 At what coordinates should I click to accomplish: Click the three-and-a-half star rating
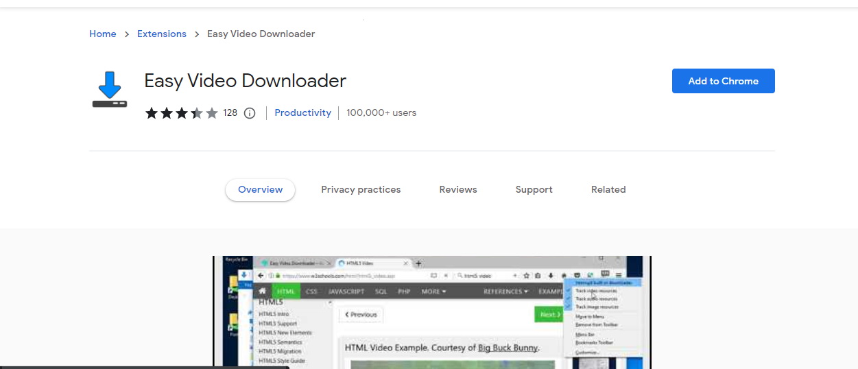tap(181, 113)
